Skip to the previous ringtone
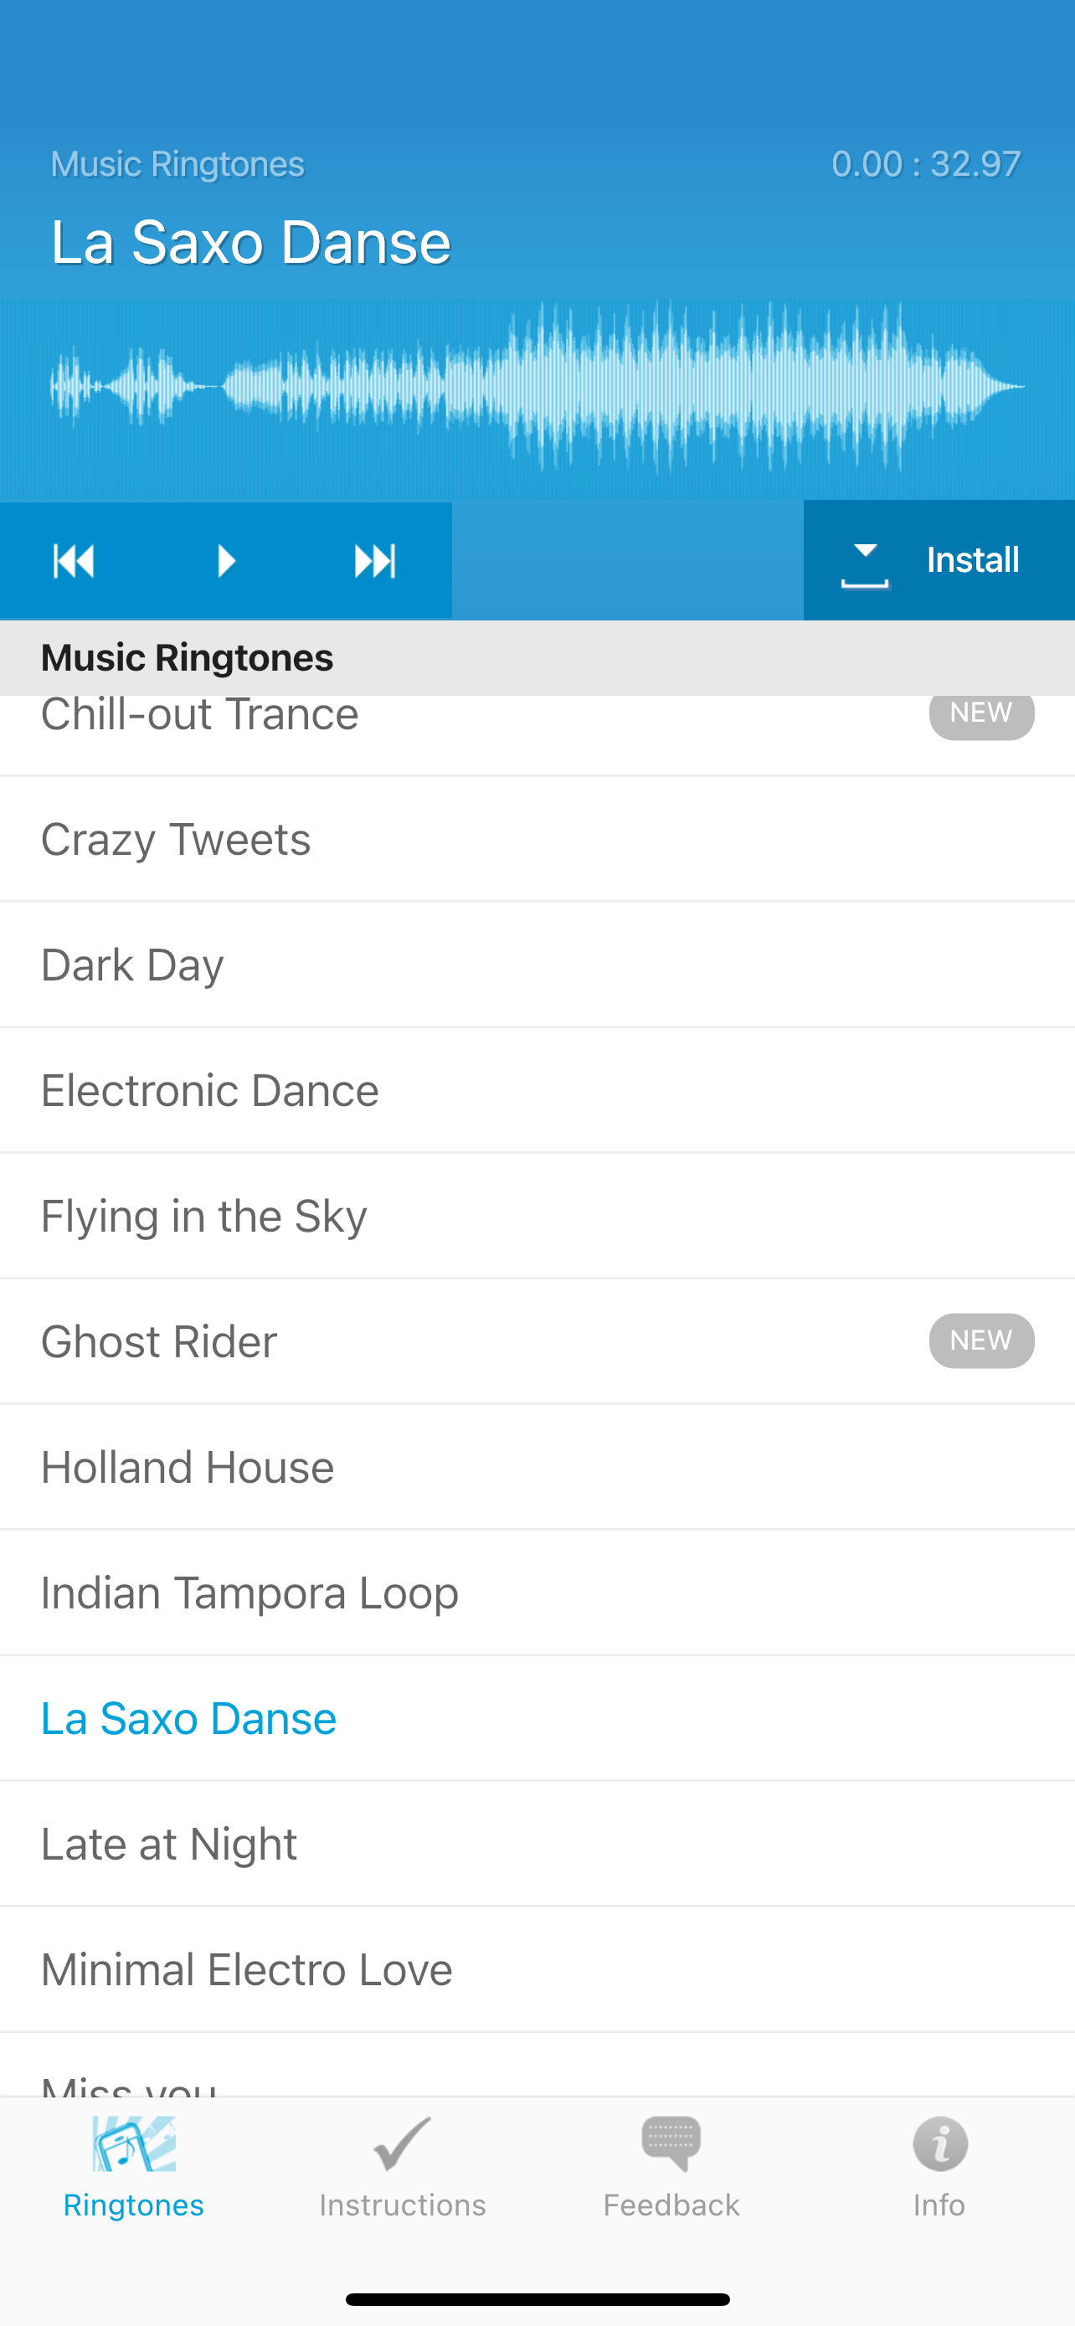This screenshot has width=1075, height=2326. [74, 561]
